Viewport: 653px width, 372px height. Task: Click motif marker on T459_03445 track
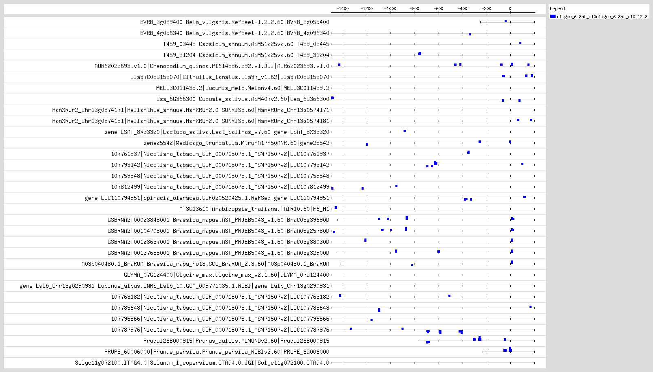point(521,43)
